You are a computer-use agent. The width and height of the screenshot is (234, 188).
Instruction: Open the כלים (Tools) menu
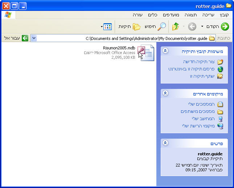153,15
